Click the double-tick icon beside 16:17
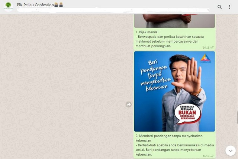 pyautogui.click(x=212, y=156)
